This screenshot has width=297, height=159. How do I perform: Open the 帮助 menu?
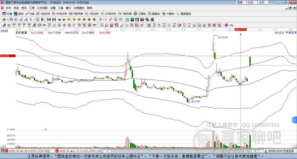[89, 8]
